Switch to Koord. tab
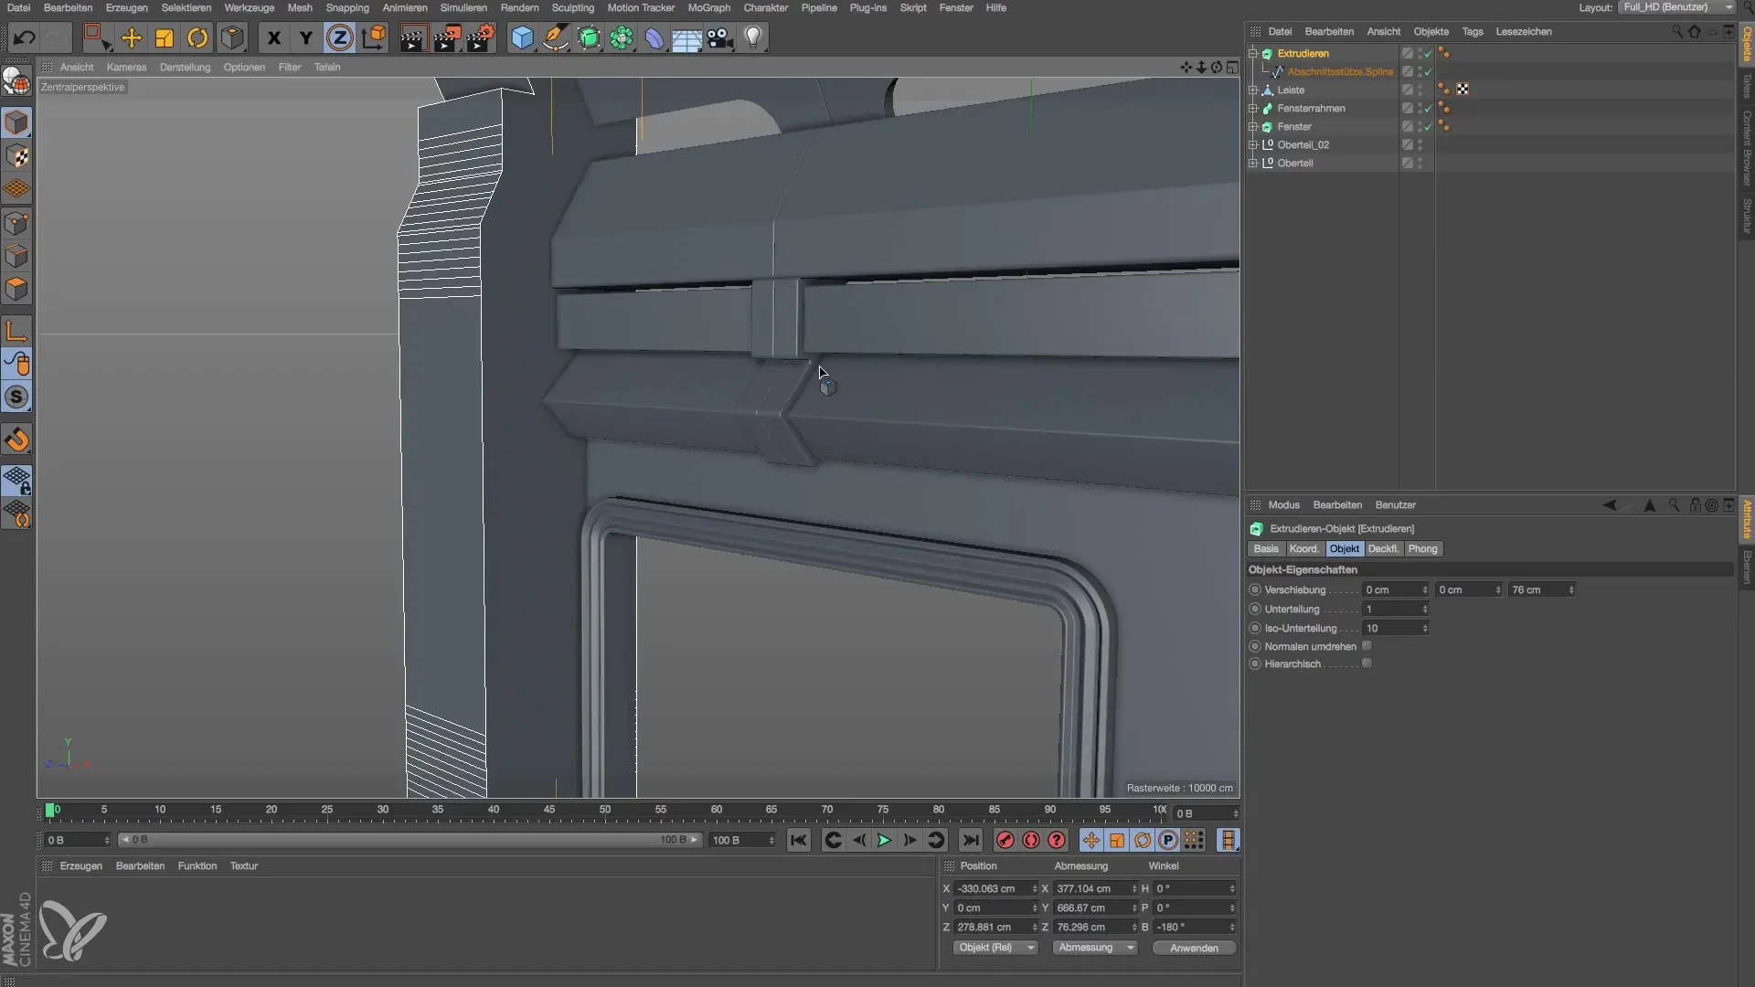The image size is (1755, 987). (1304, 548)
